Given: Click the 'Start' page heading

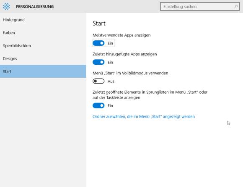Looking at the screenshot, I should point(99,23).
